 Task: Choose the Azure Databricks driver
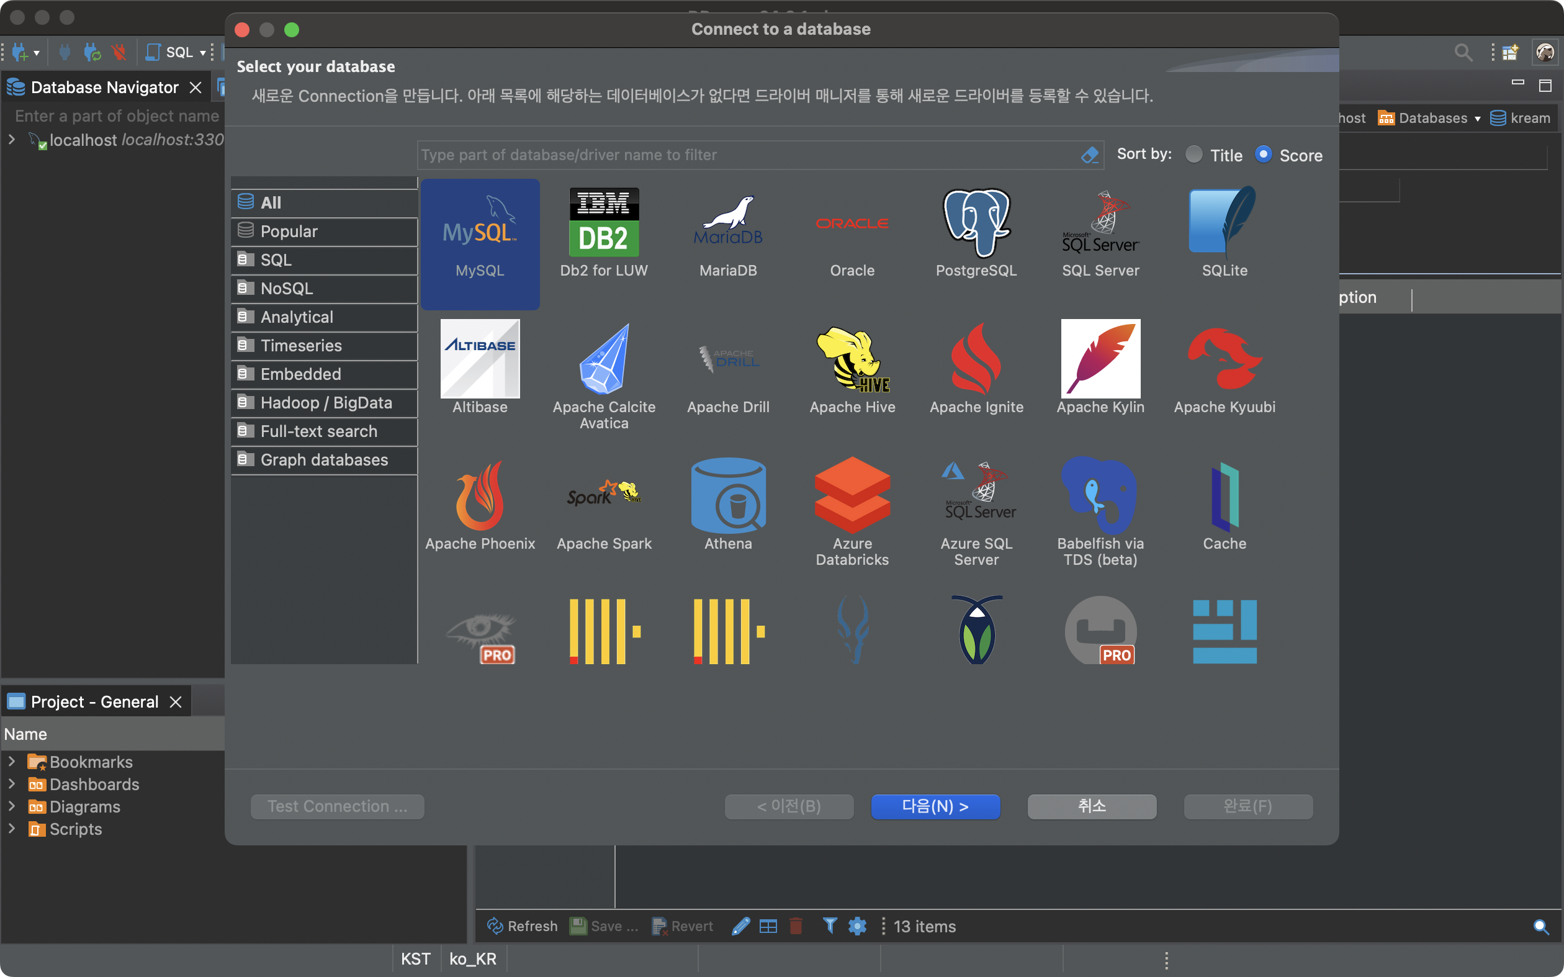852,511
